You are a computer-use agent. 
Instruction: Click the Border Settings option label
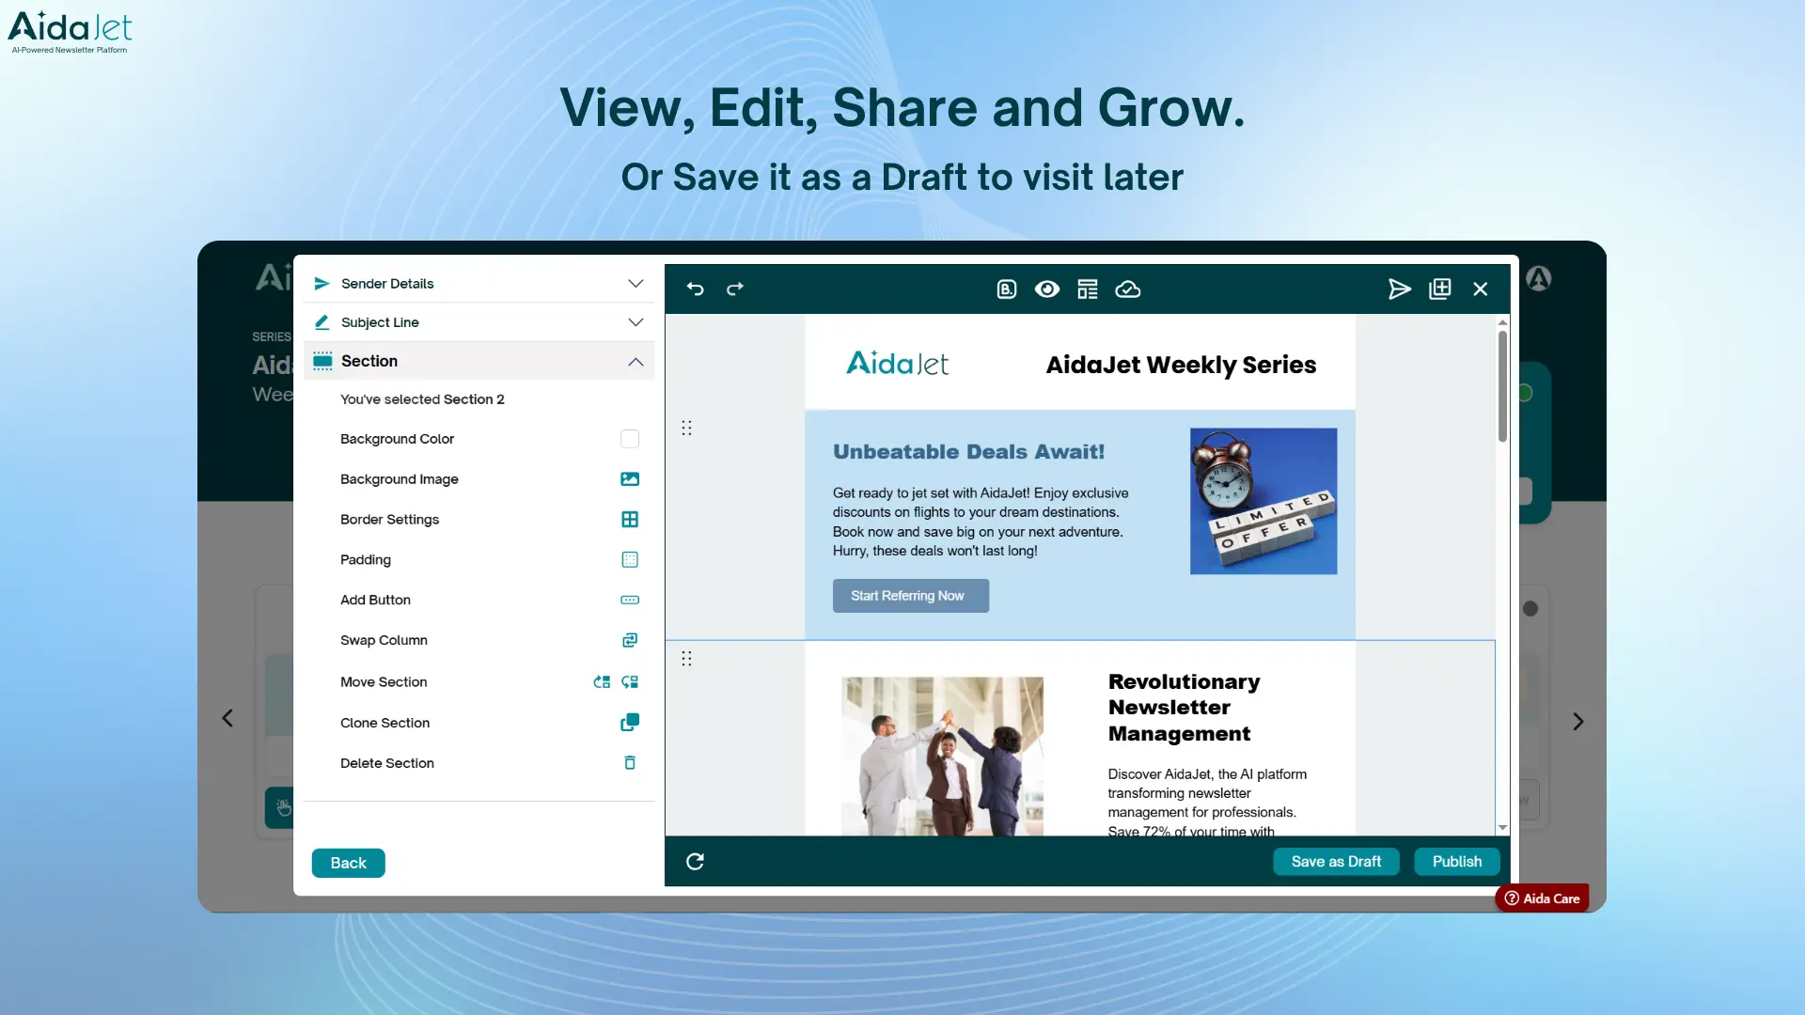click(389, 520)
